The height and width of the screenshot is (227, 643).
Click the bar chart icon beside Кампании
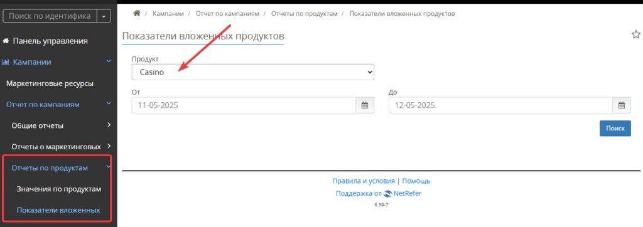click(6, 62)
